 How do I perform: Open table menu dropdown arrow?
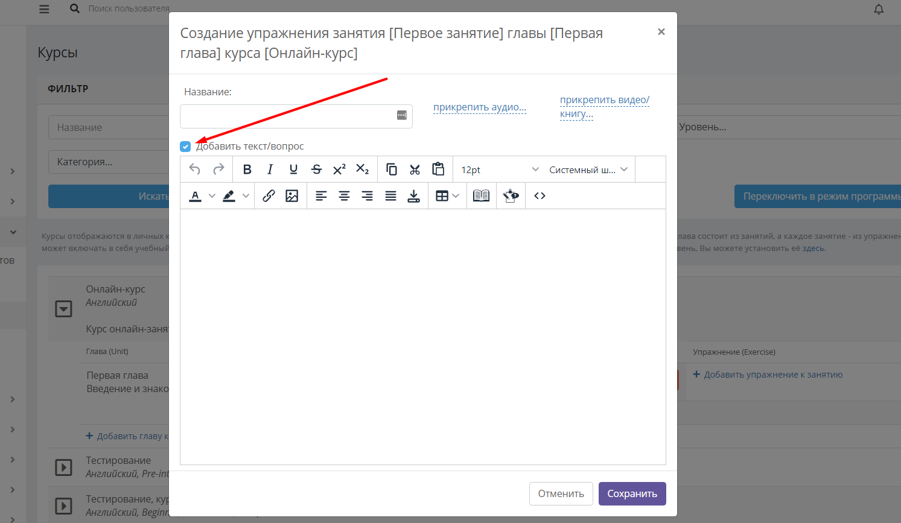coord(456,196)
